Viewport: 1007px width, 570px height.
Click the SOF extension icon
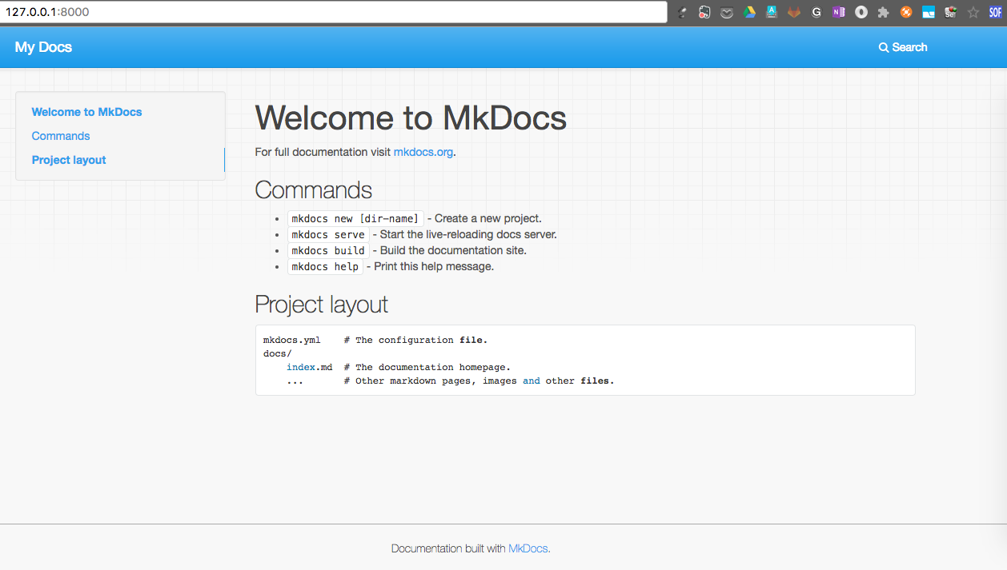coord(995,12)
